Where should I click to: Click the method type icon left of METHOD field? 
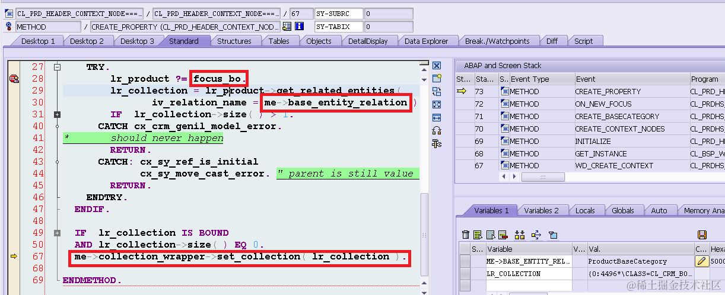pyautogui.click(x=9, y=27)
